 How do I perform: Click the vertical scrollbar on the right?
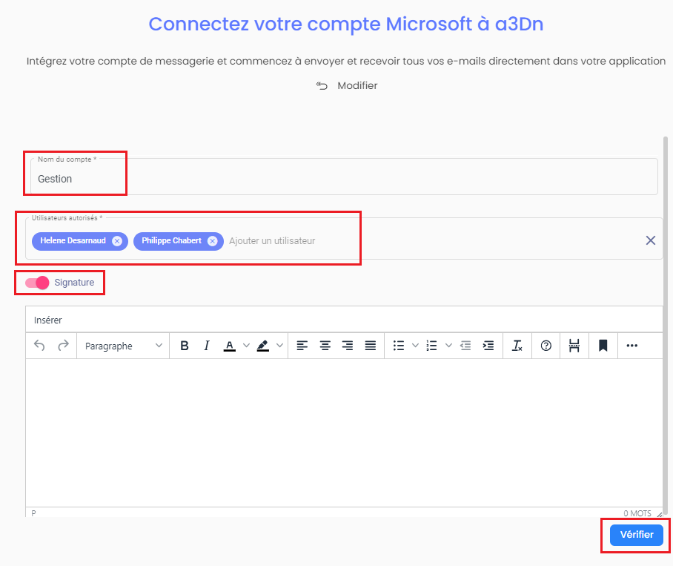tap(666, 326)
